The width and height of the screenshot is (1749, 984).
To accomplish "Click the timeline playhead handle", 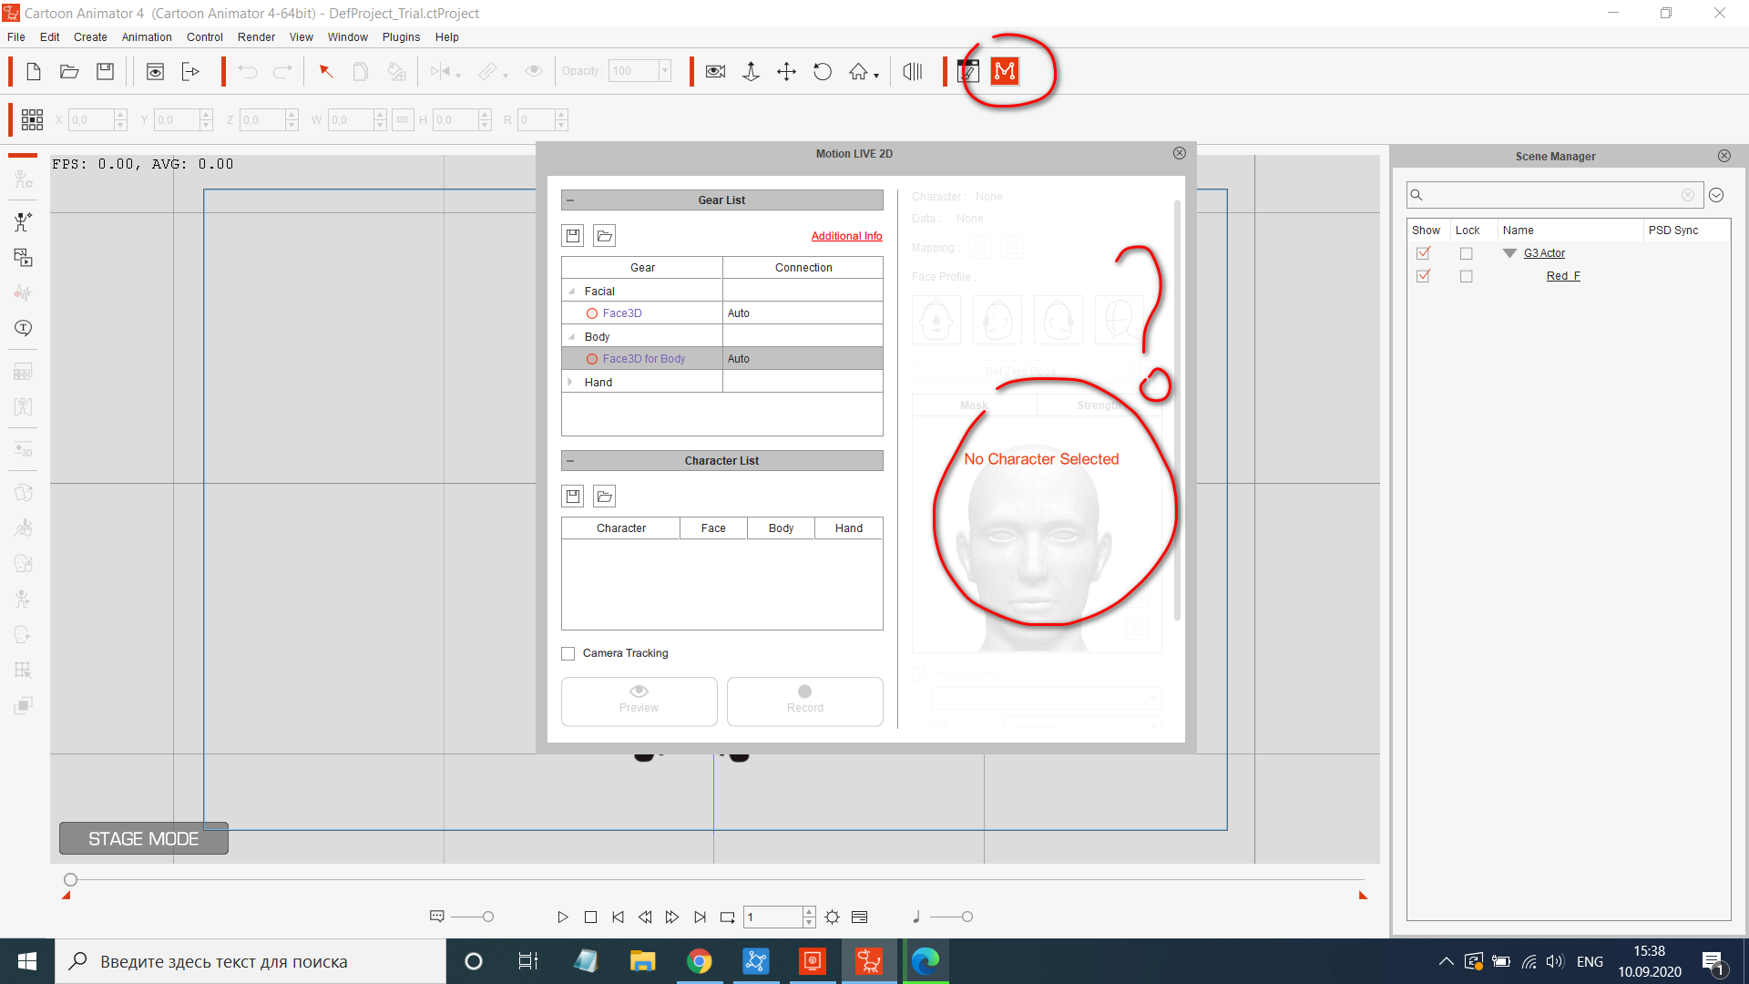I will tap(70, 880).
